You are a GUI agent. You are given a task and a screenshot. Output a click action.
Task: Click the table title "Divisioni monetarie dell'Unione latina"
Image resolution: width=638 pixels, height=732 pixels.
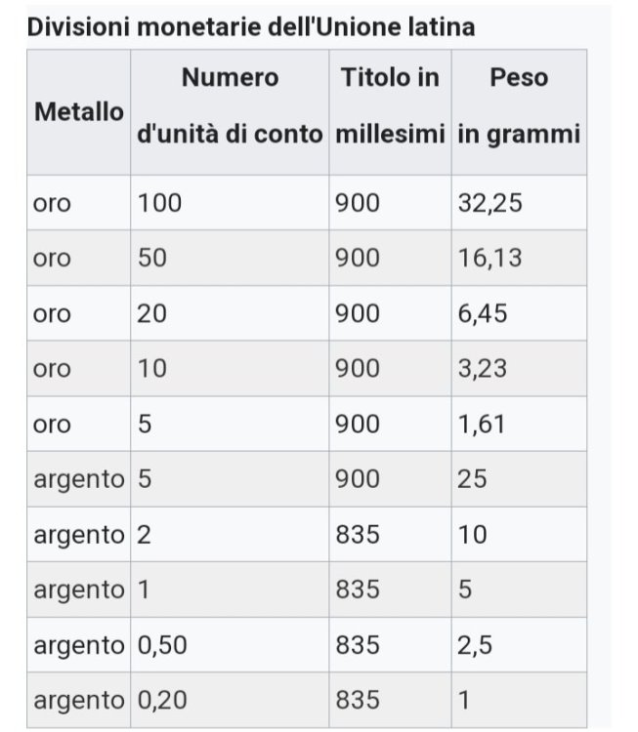tap(251, 26)
